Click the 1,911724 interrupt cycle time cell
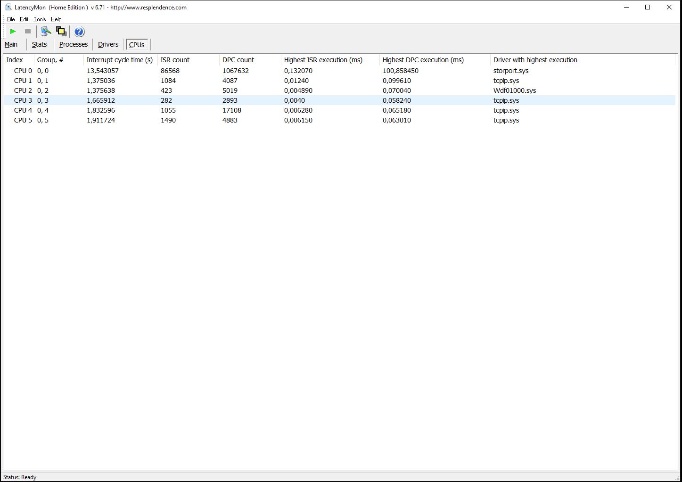 tap(101, 120)
